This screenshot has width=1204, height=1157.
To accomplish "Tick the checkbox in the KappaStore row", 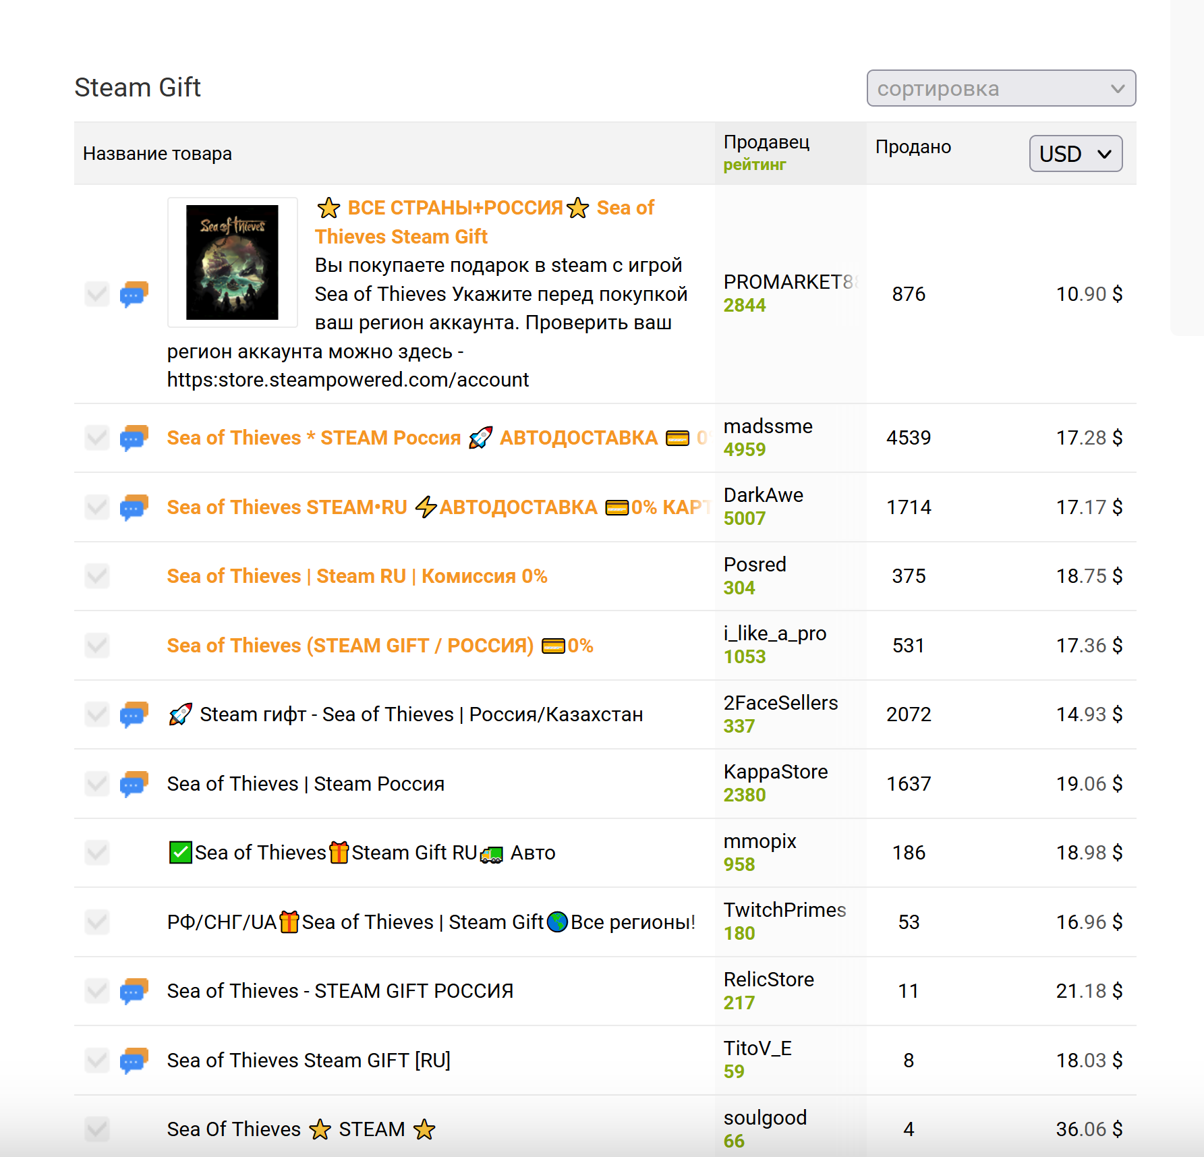I will click(x=97, y=784).
